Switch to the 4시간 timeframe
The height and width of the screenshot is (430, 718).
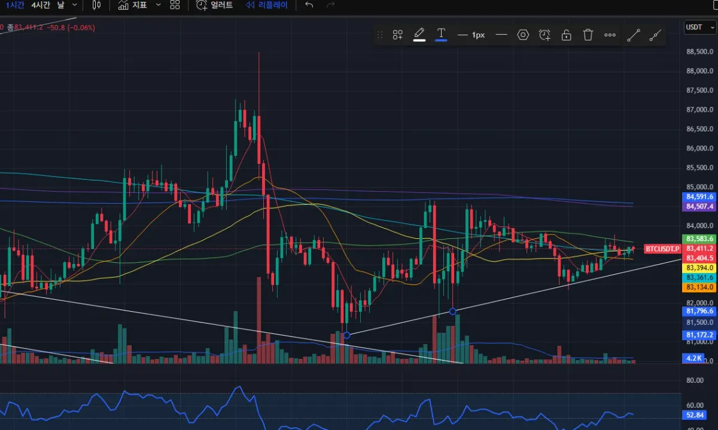tap(41, 5)
